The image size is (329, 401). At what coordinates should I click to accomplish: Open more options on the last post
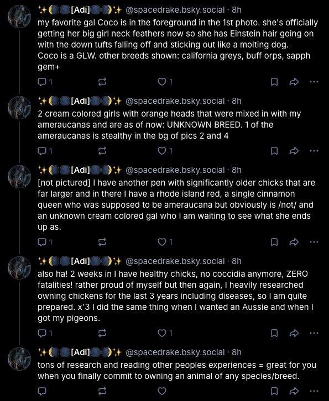314,391
